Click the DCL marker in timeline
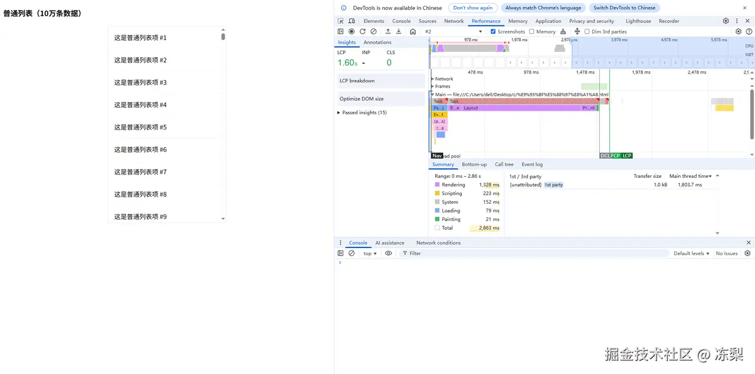The height and width of the screenshot is (374, 755). coord(605,155)
